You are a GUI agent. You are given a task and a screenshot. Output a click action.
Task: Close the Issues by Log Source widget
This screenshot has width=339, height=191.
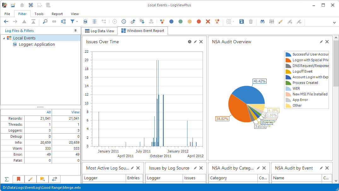point(201,168)
